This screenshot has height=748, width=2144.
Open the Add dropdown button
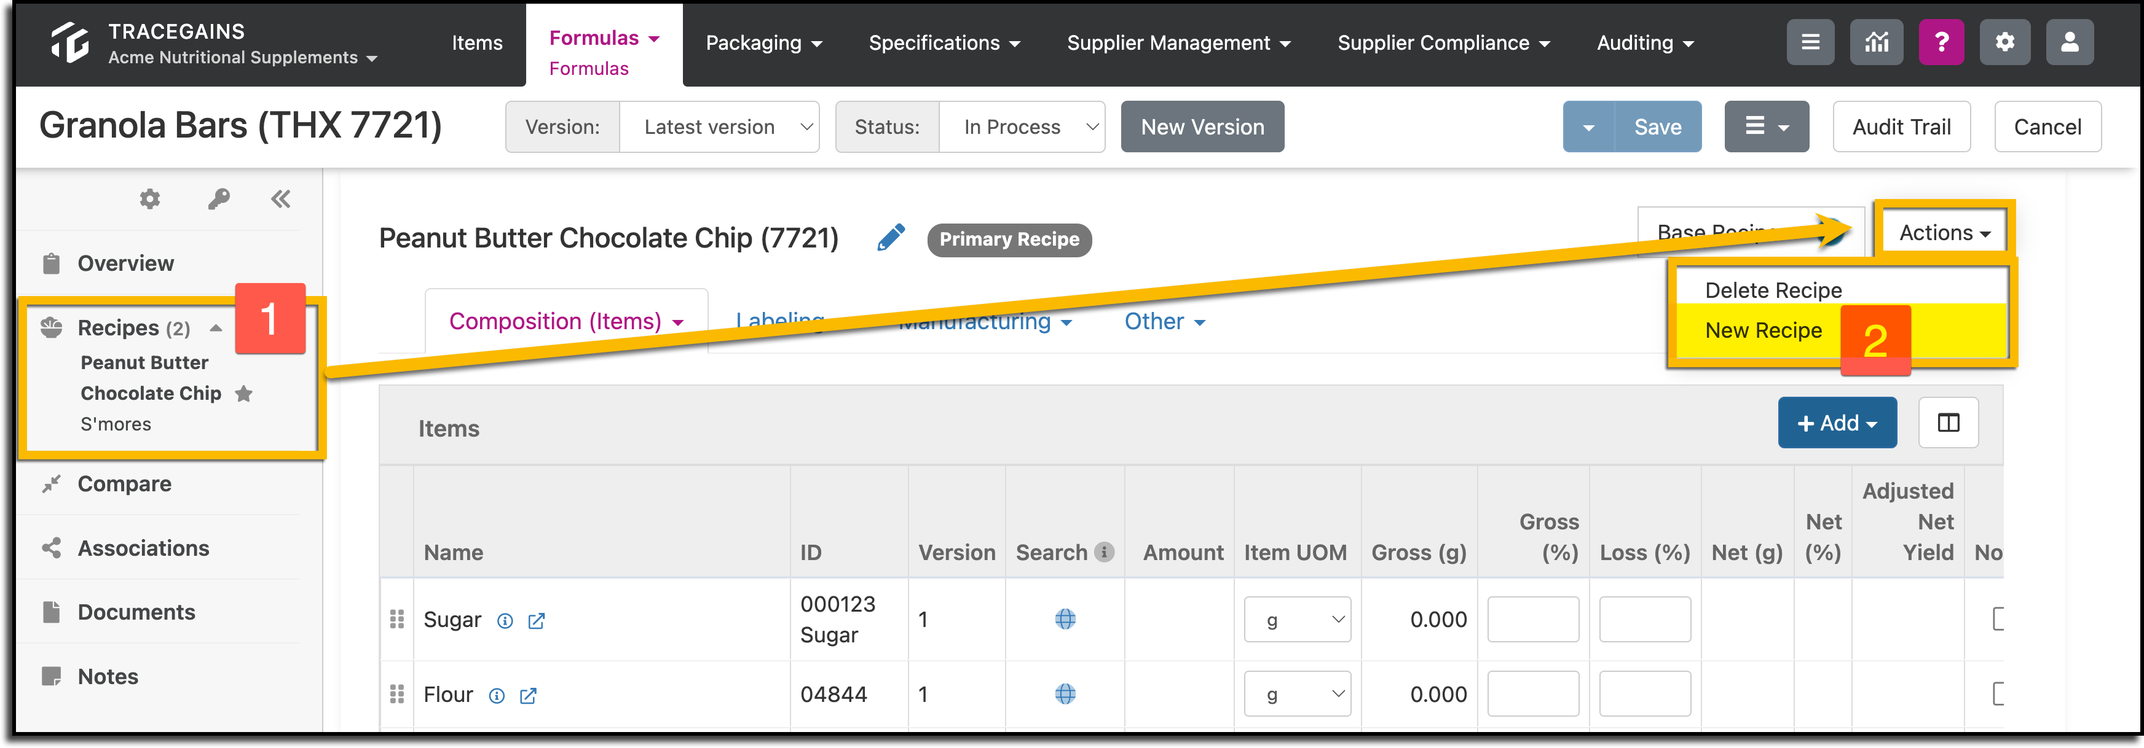point(1837,423)
